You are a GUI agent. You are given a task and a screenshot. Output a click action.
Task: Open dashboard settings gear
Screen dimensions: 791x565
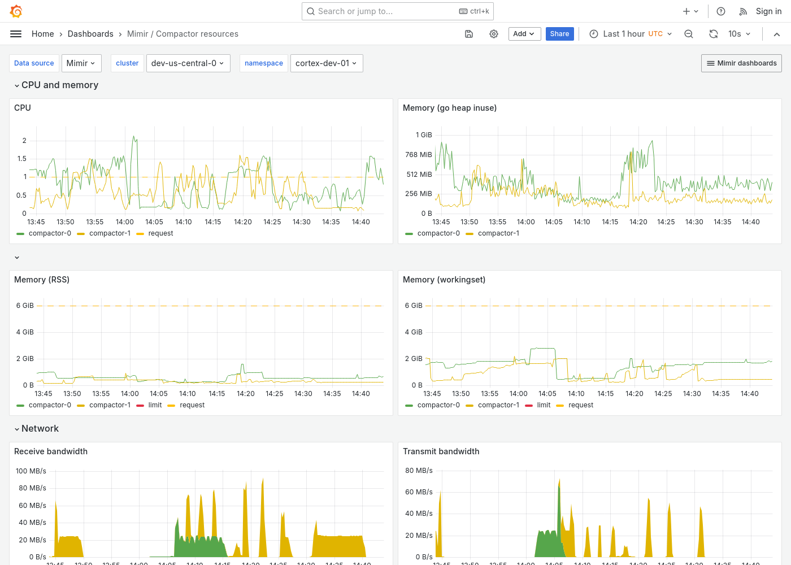point(494,34)
